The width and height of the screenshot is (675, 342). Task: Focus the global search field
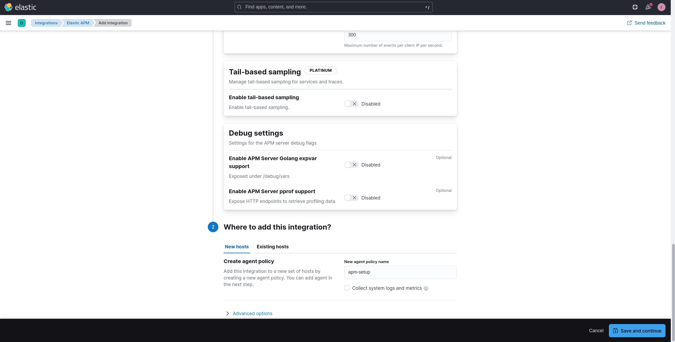coord(333,7)
